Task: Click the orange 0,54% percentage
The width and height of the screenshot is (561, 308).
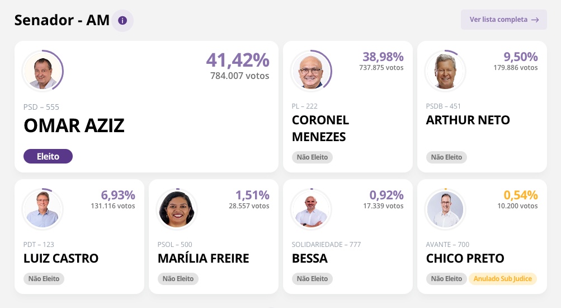Action: [520, 195]
